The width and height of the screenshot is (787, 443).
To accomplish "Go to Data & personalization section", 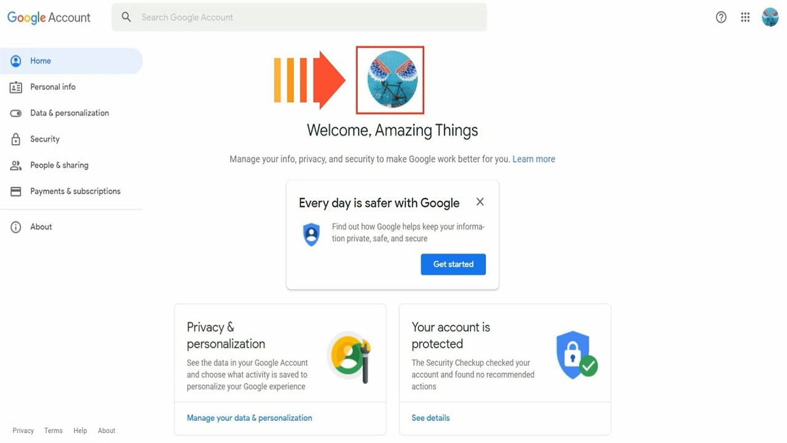I will point(69,113).
